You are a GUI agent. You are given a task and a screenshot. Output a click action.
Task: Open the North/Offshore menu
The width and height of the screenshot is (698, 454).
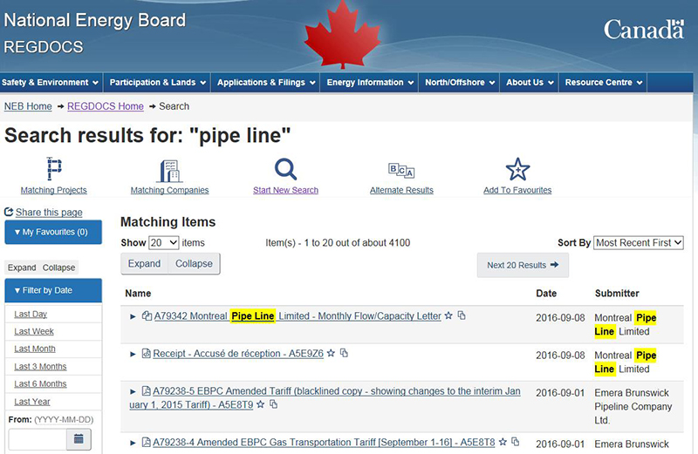click(x=460, y=82)
